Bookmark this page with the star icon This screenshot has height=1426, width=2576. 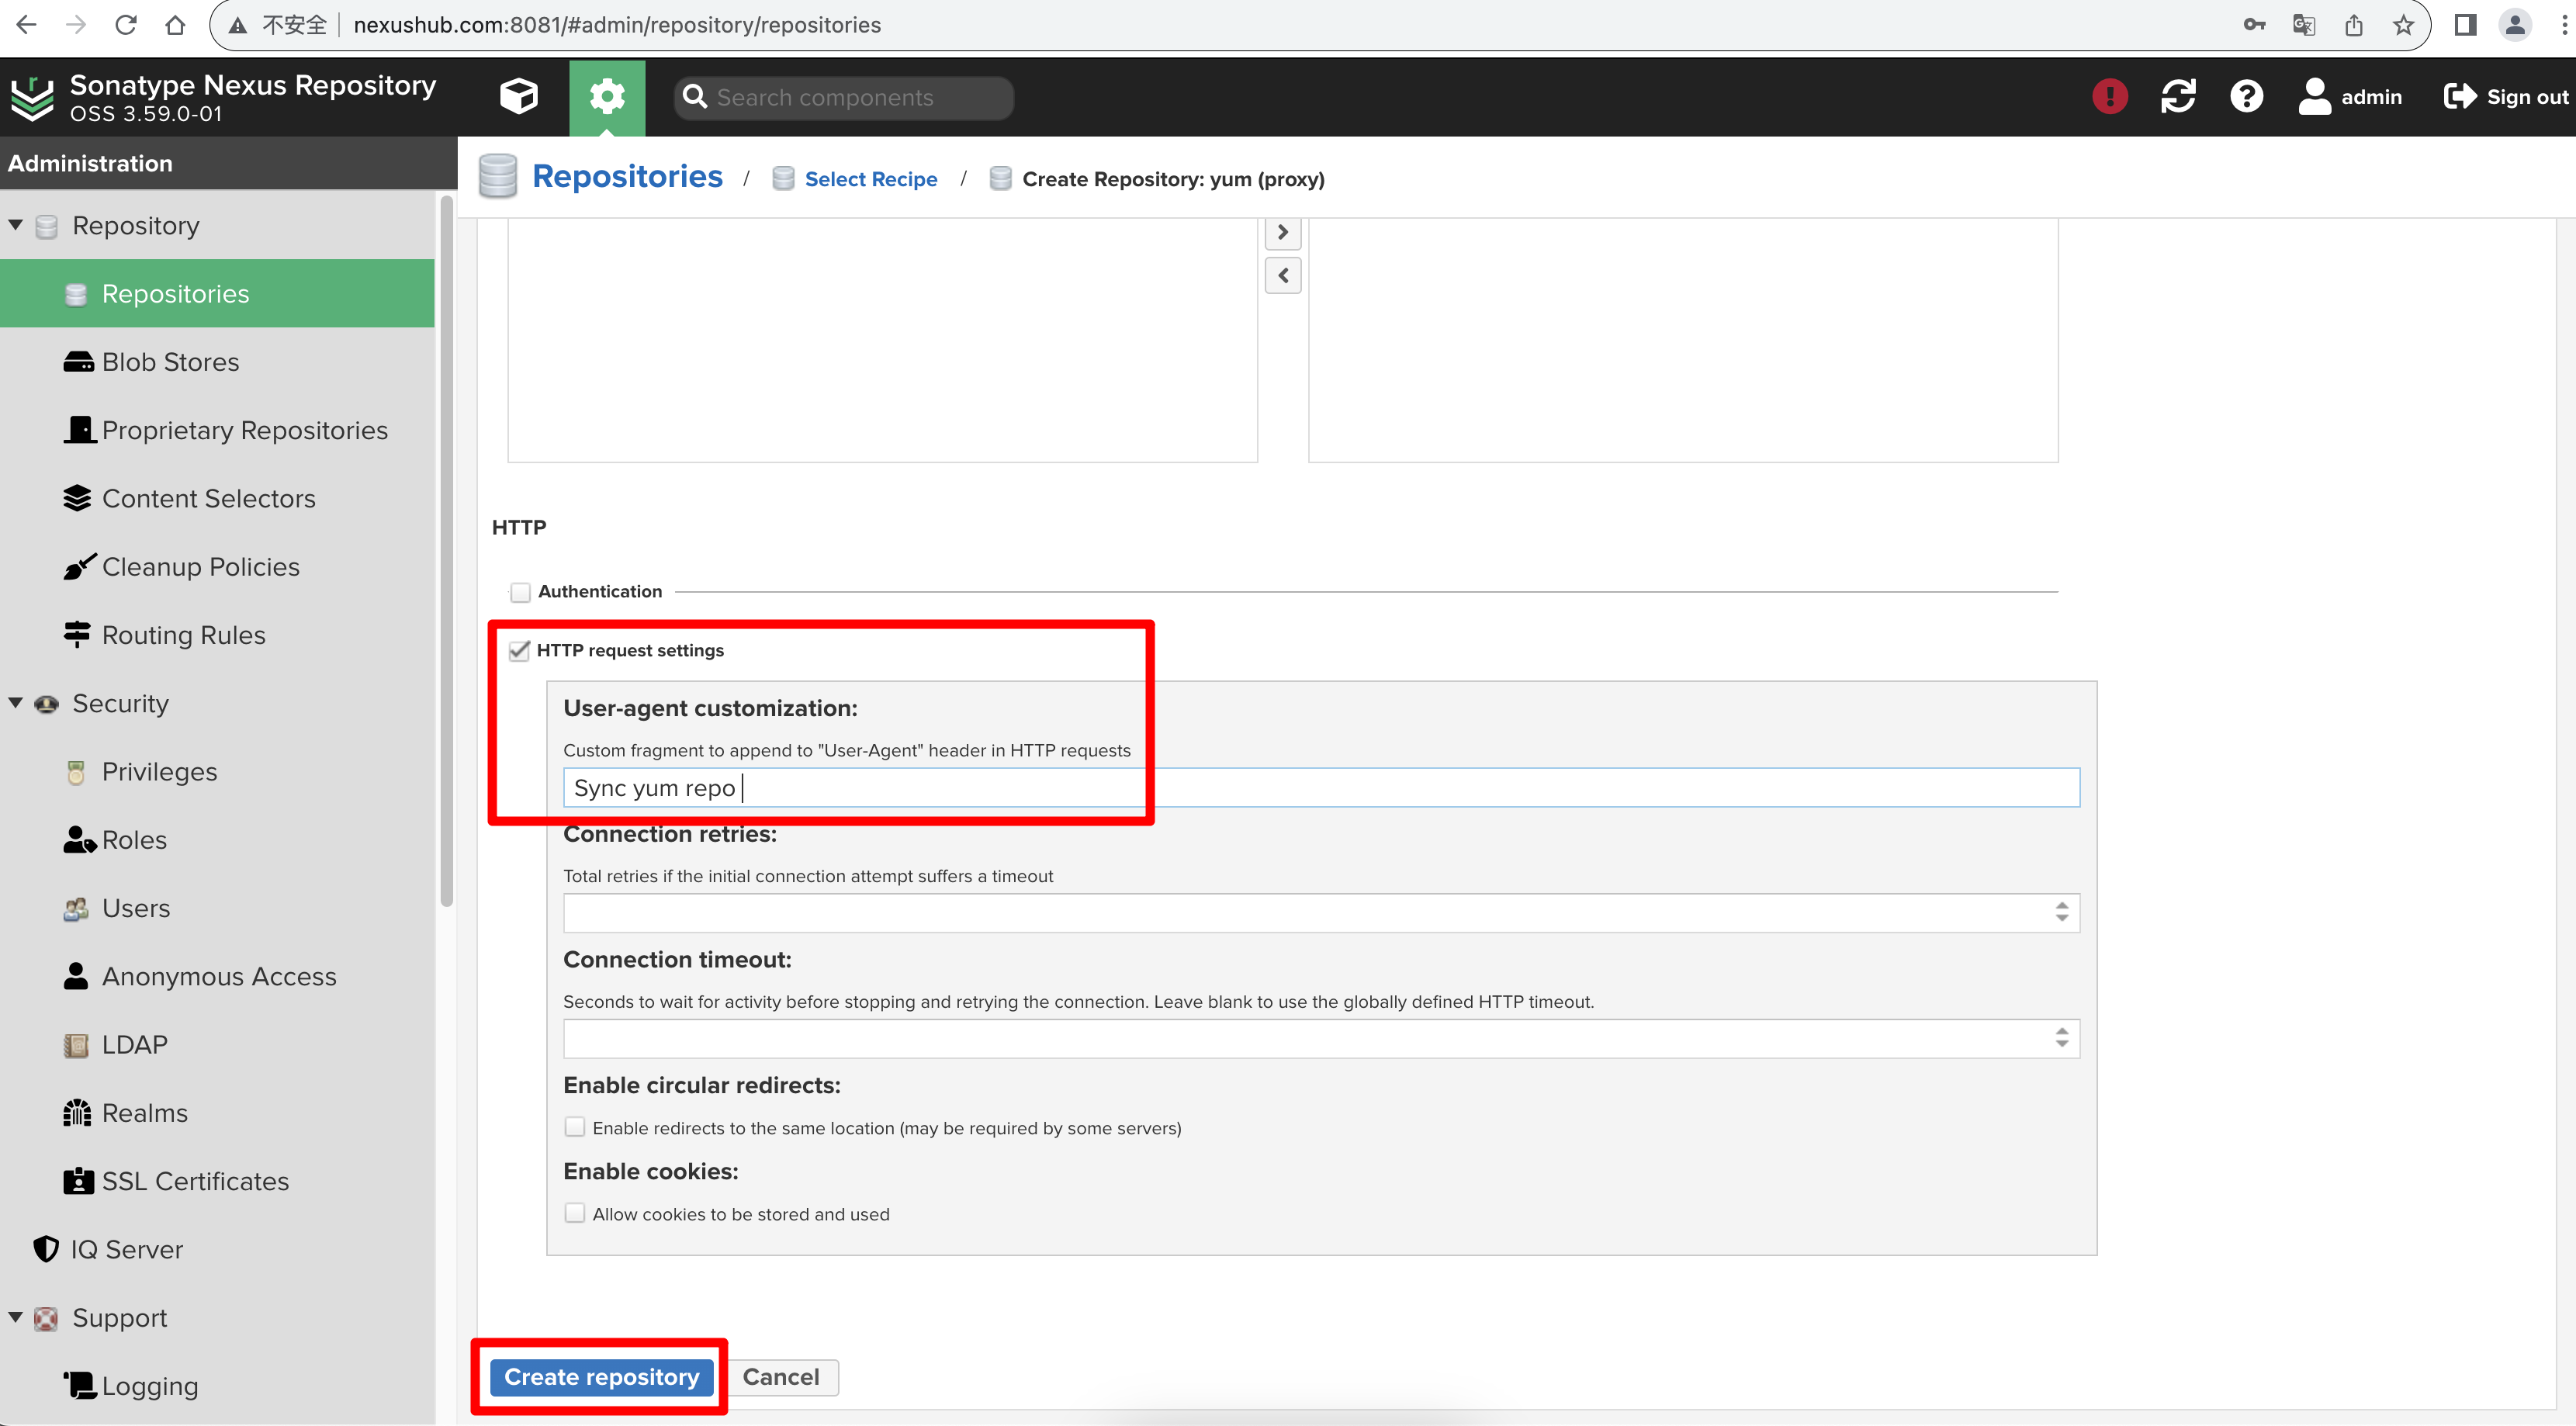[2404, 25]
